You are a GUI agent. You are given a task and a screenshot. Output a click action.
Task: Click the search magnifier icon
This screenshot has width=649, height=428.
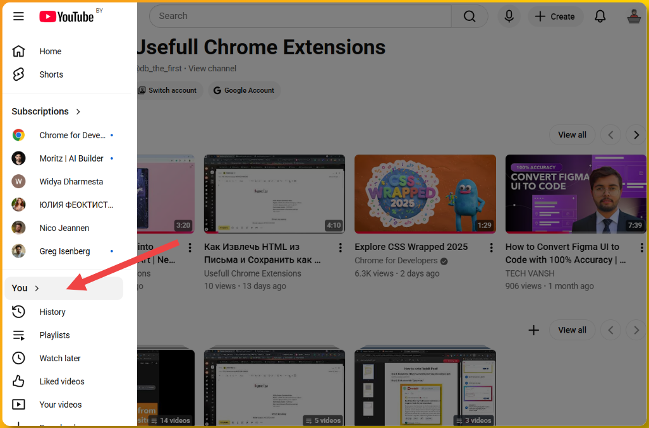pos(470,16)
